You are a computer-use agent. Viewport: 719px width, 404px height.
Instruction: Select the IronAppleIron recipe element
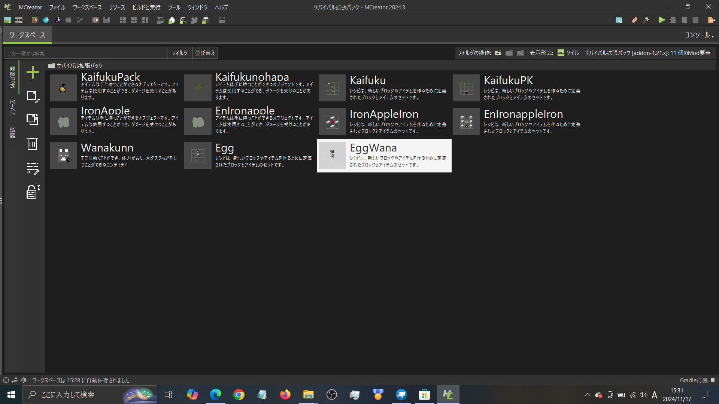tap(384, 122)
